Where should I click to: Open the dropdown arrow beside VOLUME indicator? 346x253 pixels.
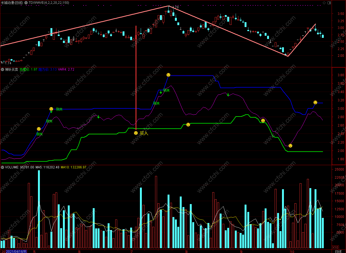3,167
